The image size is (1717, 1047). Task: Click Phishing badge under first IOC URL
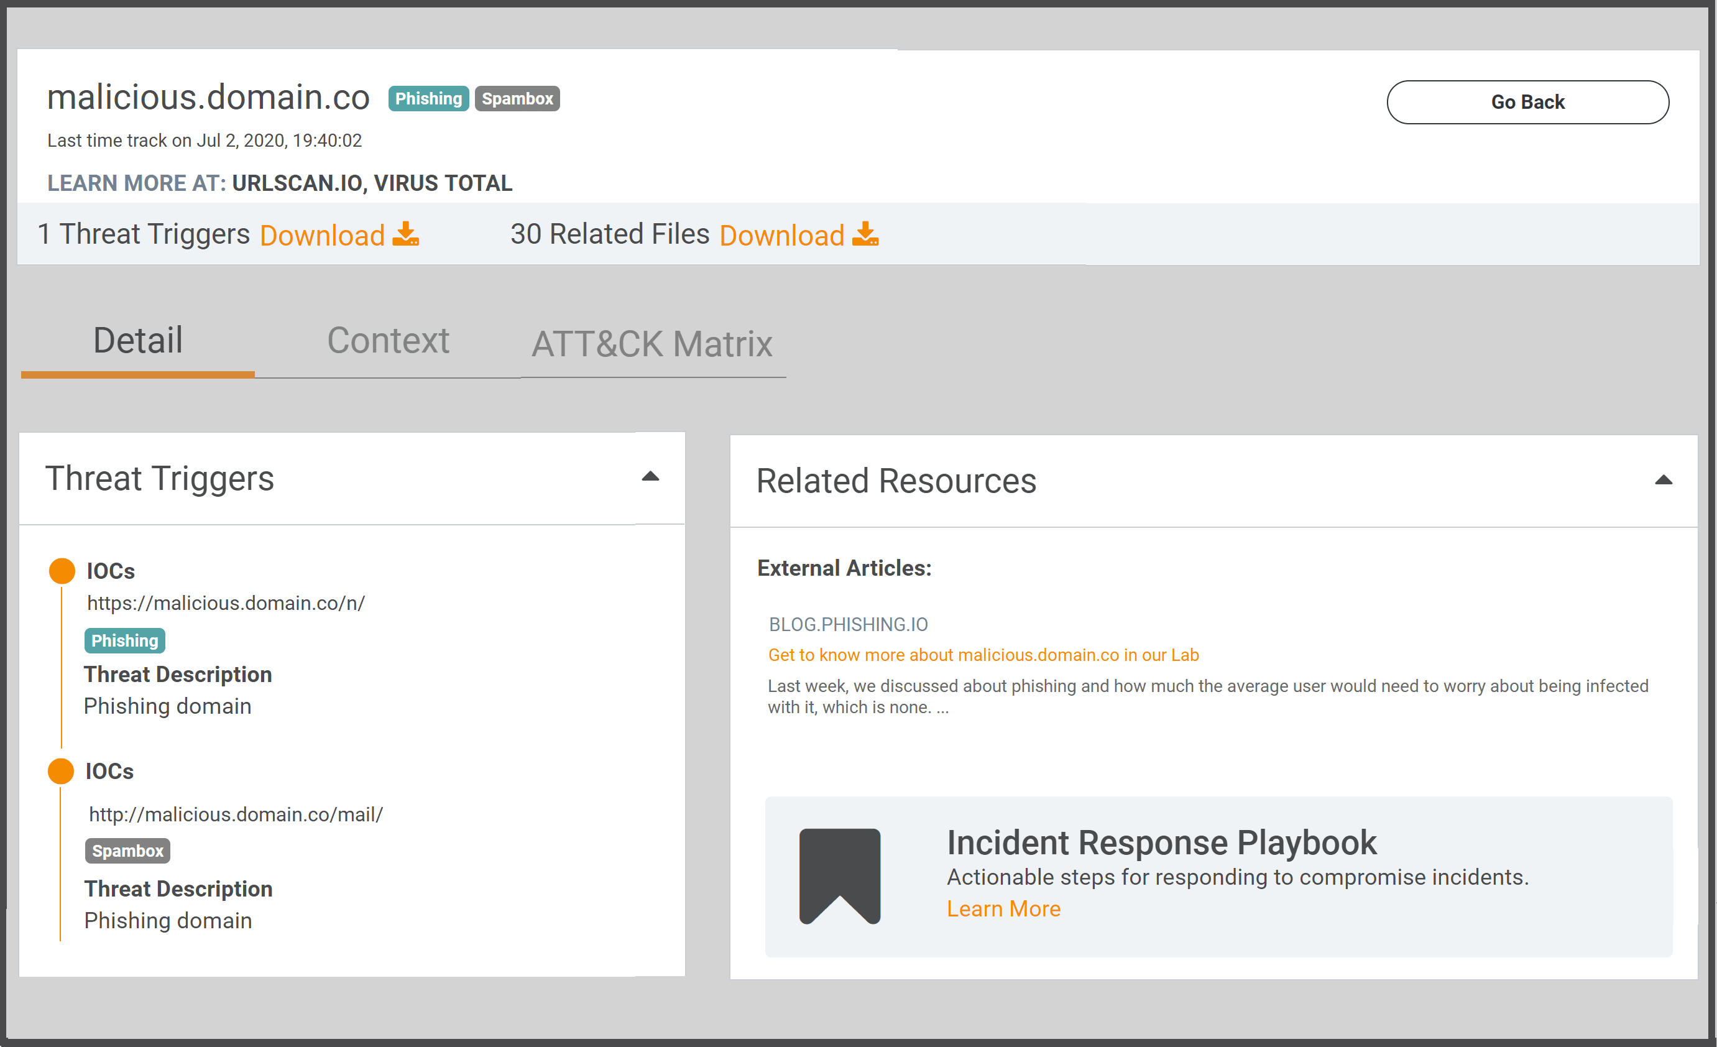click(x=124, y=640)
